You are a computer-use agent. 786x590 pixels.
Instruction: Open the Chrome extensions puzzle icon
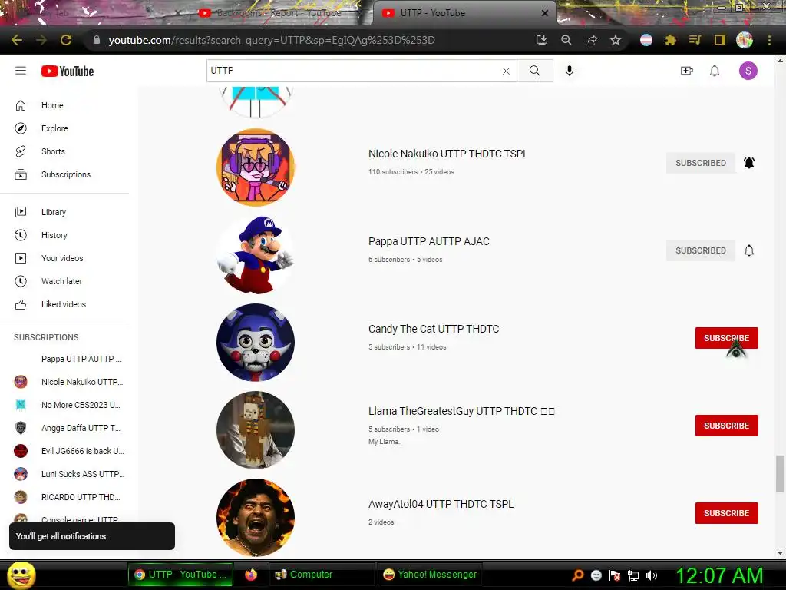[x=671, y=40]
